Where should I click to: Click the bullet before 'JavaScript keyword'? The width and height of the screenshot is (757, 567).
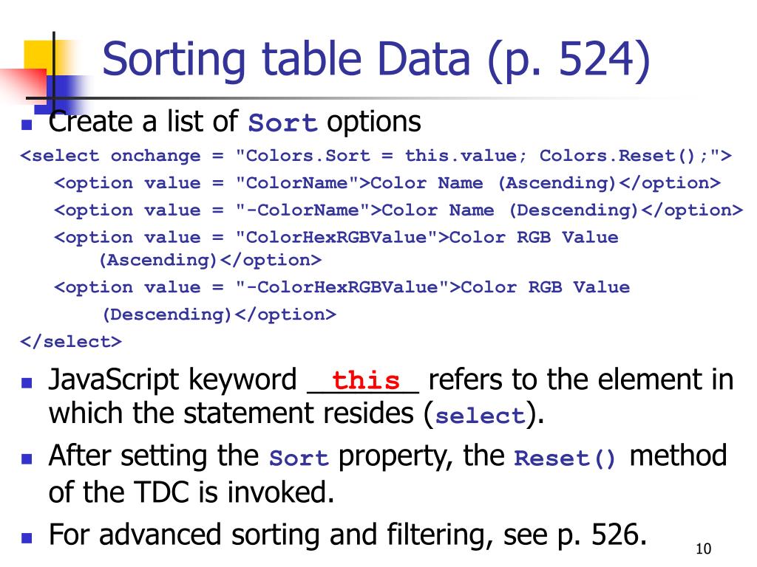(27, 383)
